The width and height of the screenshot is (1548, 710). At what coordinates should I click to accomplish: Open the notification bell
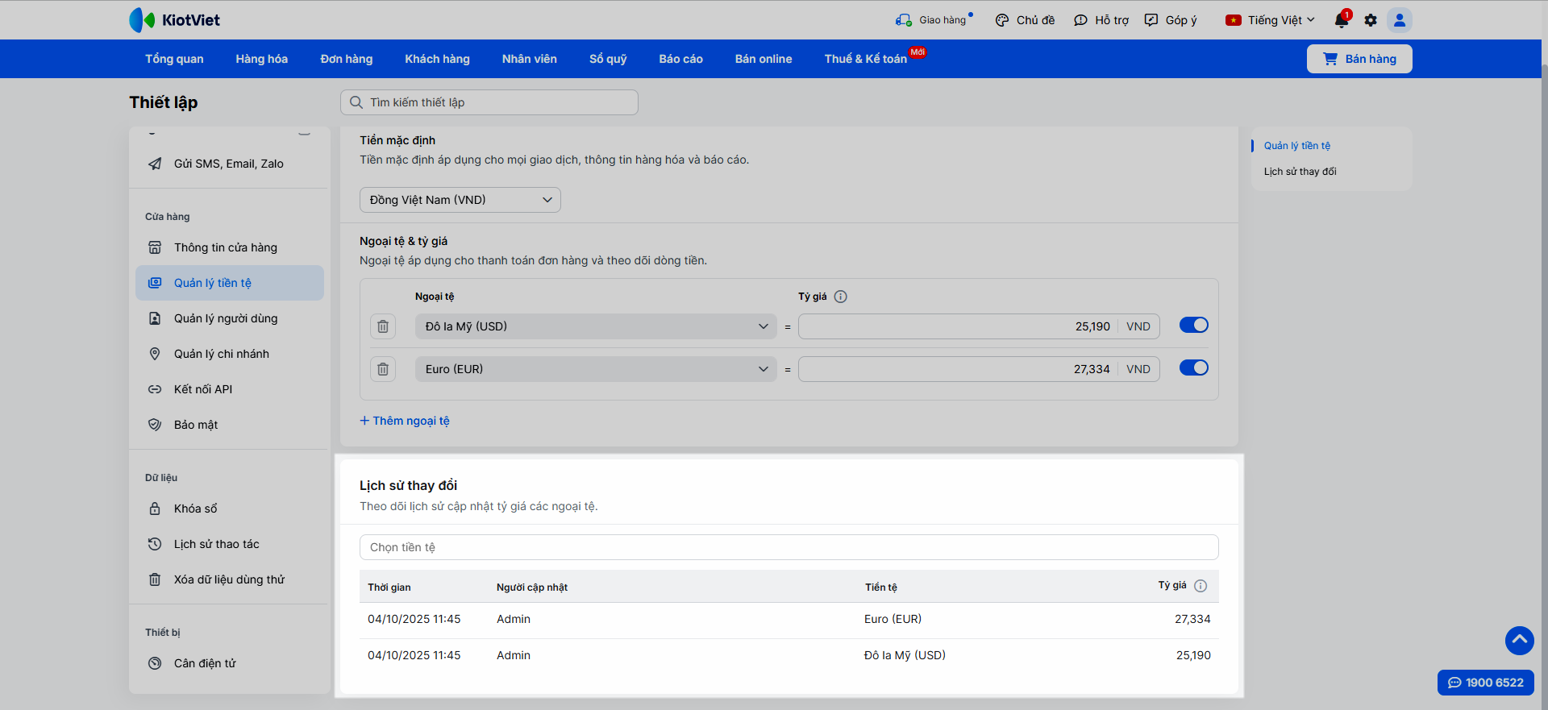point(1342,20)
